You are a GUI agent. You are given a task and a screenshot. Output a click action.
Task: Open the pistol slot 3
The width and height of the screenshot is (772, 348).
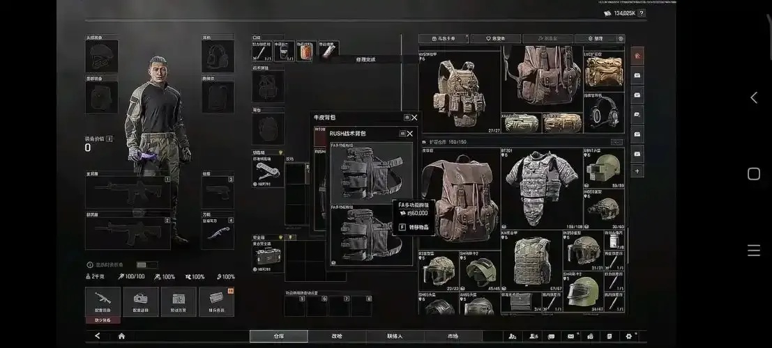(x=218, y=192)
